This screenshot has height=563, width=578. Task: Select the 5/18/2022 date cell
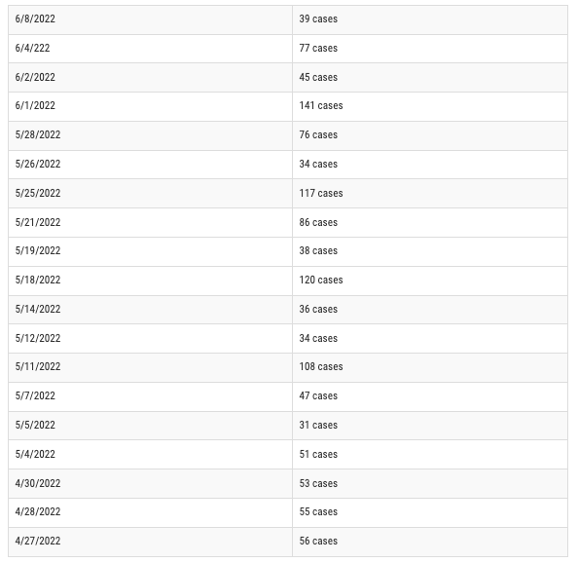(x=151, y=281)
